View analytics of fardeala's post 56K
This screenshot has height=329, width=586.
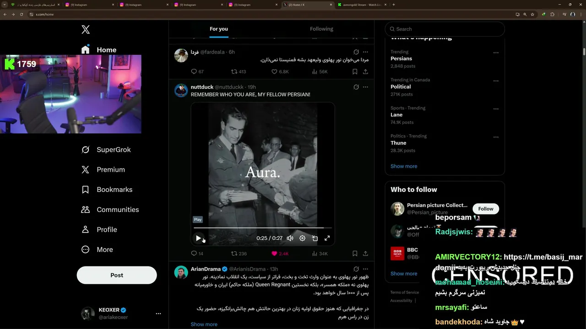(320, 72)
